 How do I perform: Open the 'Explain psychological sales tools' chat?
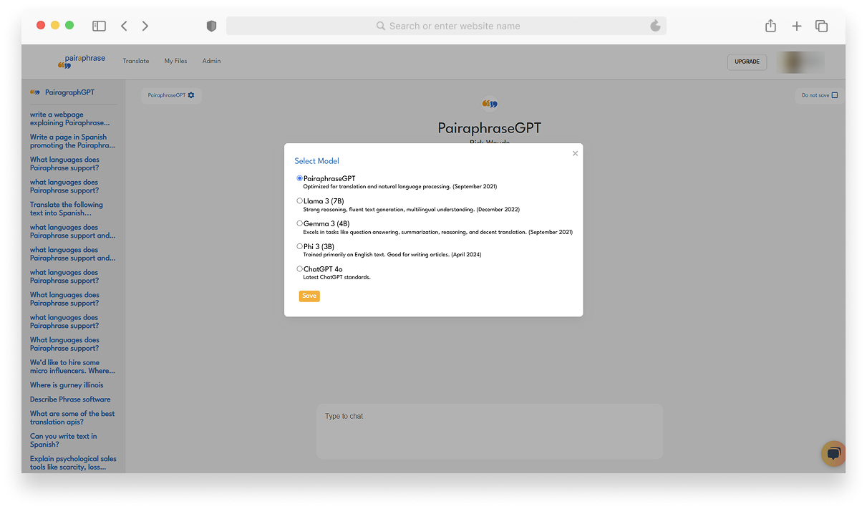tap(73, 463)
